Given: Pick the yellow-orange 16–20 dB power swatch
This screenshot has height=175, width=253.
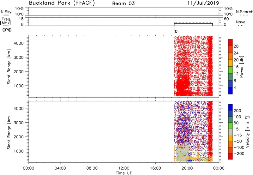Looking at the screenshot, I should (231, 63).
